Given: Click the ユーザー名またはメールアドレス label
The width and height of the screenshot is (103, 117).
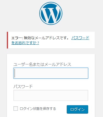Looking at the screenshot, I should point(42,64).
